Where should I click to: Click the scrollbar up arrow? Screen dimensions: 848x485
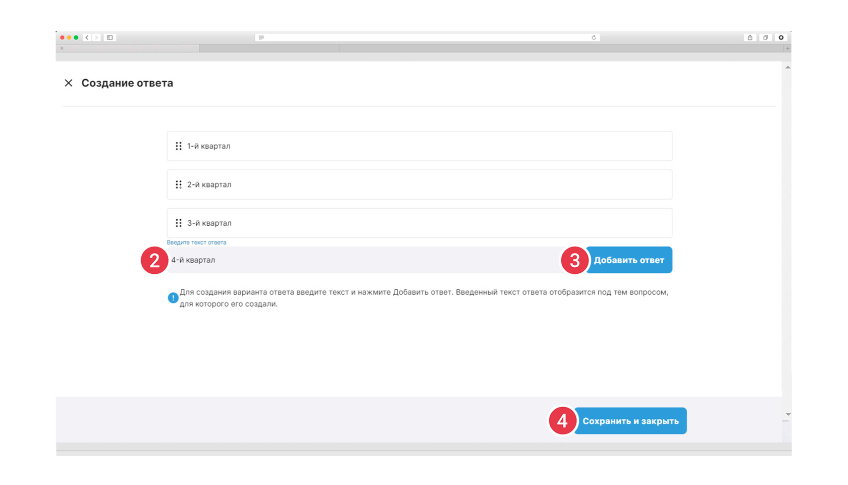(787, 67)
